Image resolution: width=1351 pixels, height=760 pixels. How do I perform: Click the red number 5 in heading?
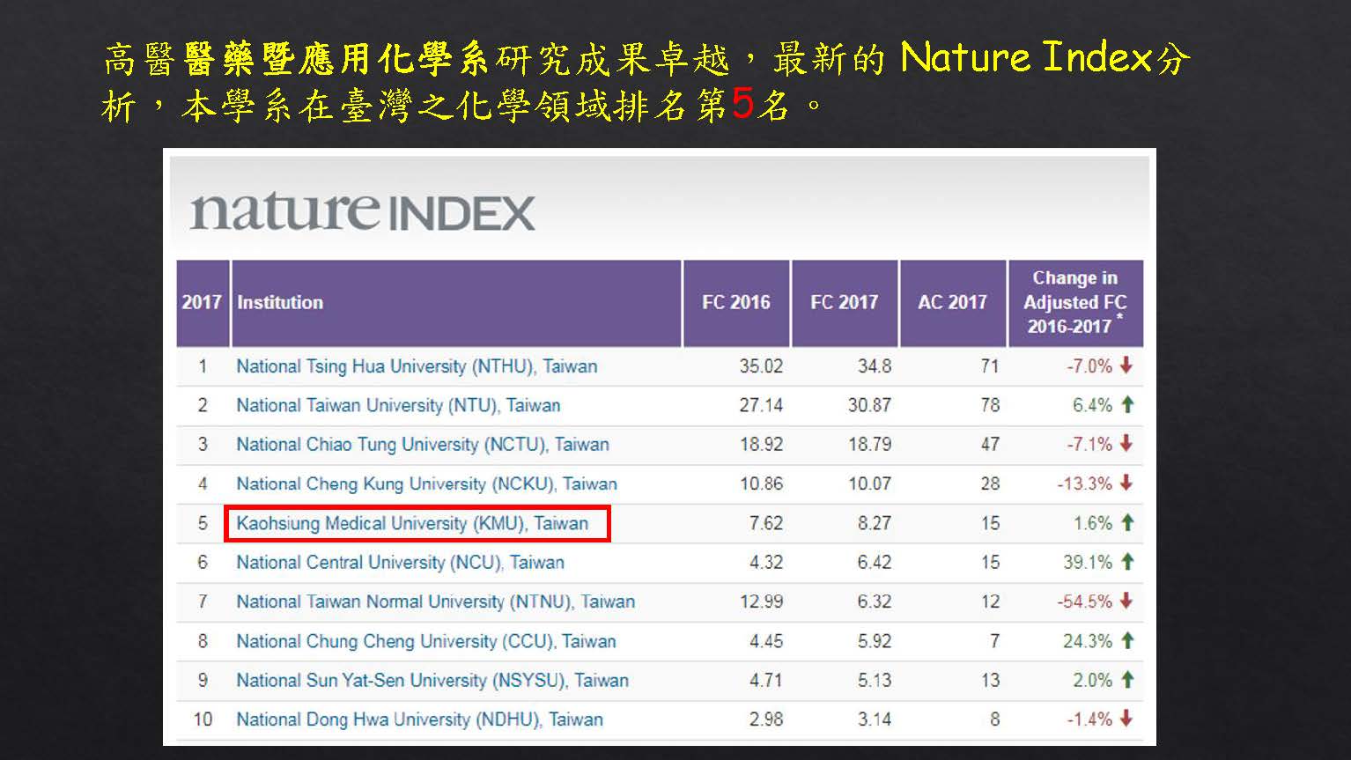tap(742, 105)
